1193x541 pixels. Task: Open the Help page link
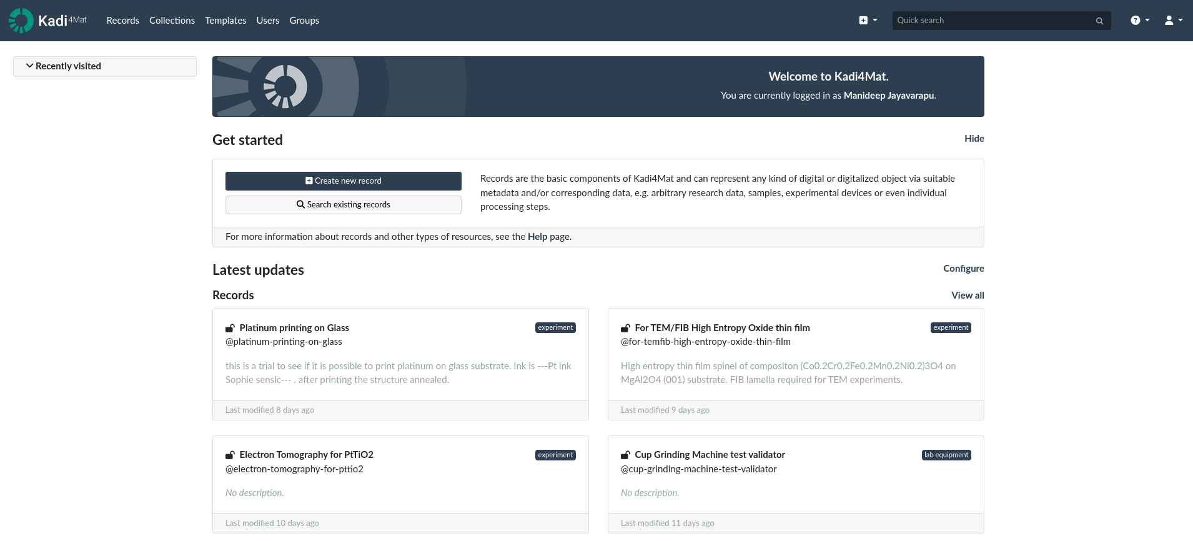pos(537,237)
